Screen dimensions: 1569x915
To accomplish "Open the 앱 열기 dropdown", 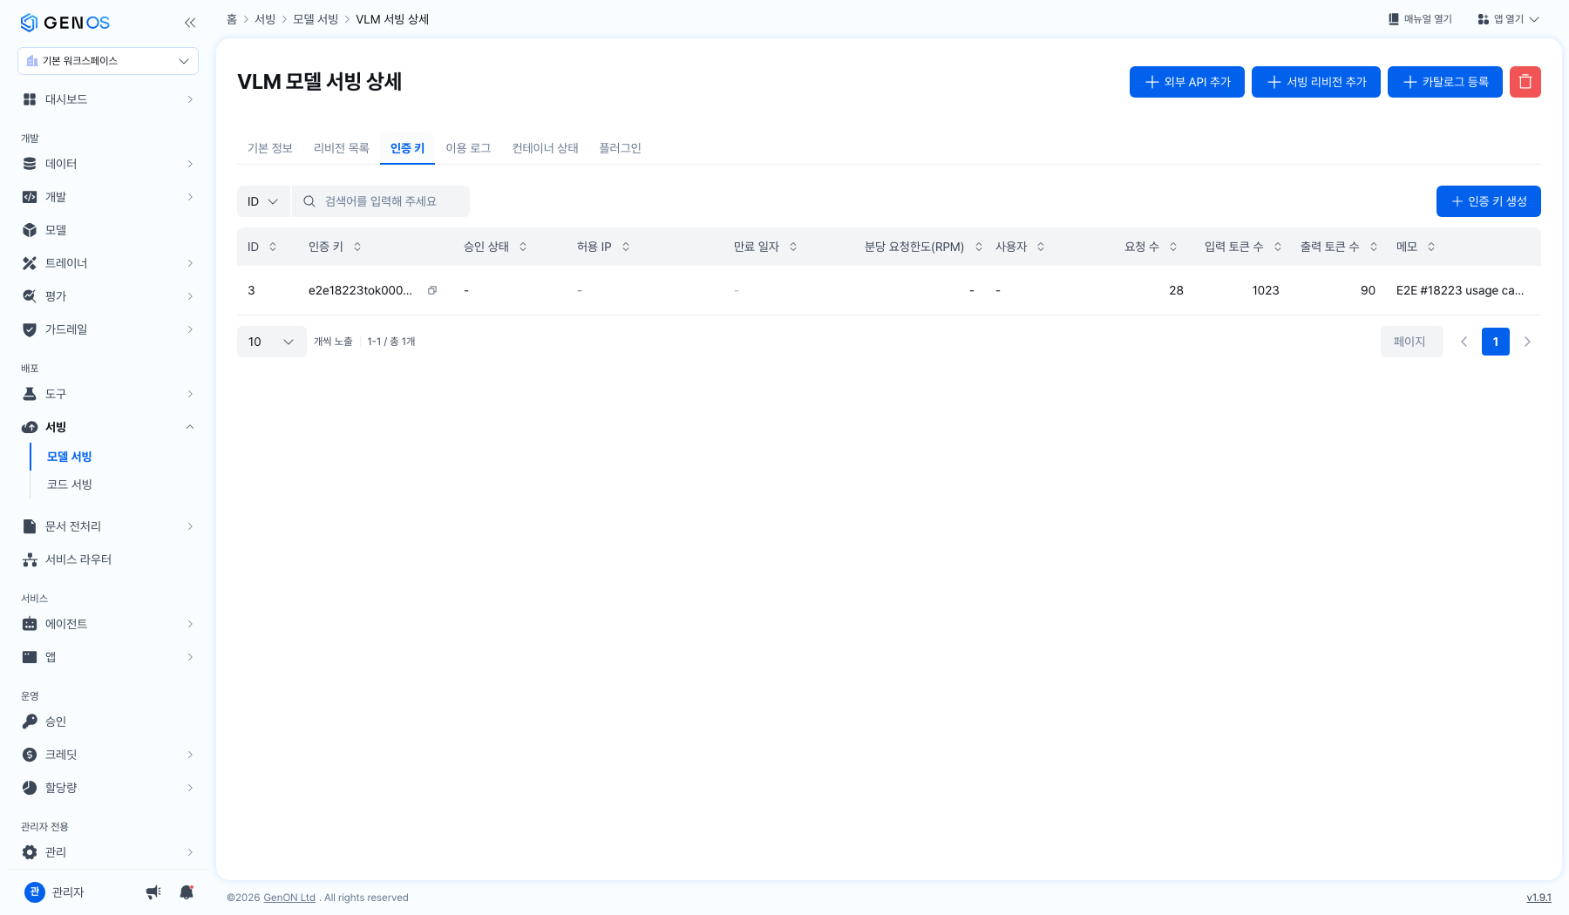I will pyautogui.click(x=1508, y=19).
